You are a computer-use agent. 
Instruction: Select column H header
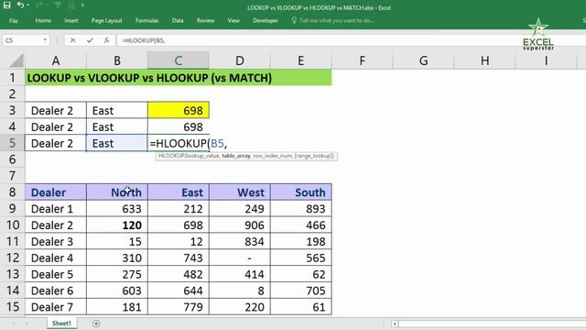[x=484, y=60]
